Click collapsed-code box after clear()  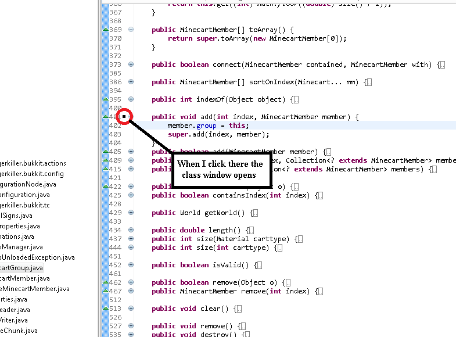[x=239, y=309]
